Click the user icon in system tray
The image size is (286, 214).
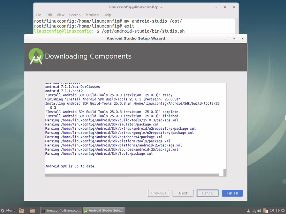pos(248,211)
